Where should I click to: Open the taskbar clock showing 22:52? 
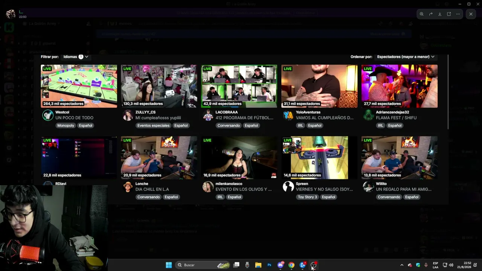tap(464, 265)
